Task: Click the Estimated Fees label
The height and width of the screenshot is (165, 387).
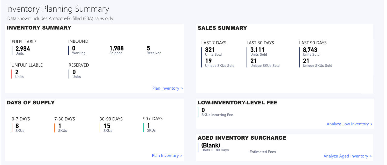Action: [263, 152]
